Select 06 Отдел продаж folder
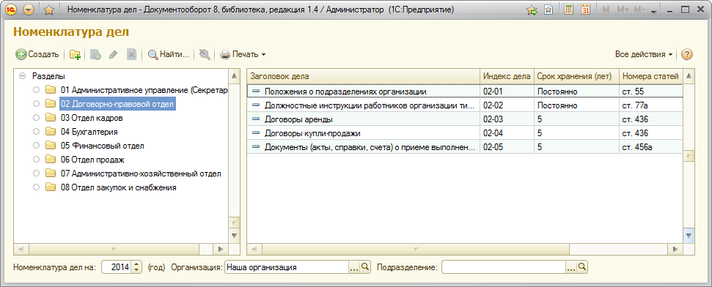The image size is (712, 287). [x=92, y=160]
